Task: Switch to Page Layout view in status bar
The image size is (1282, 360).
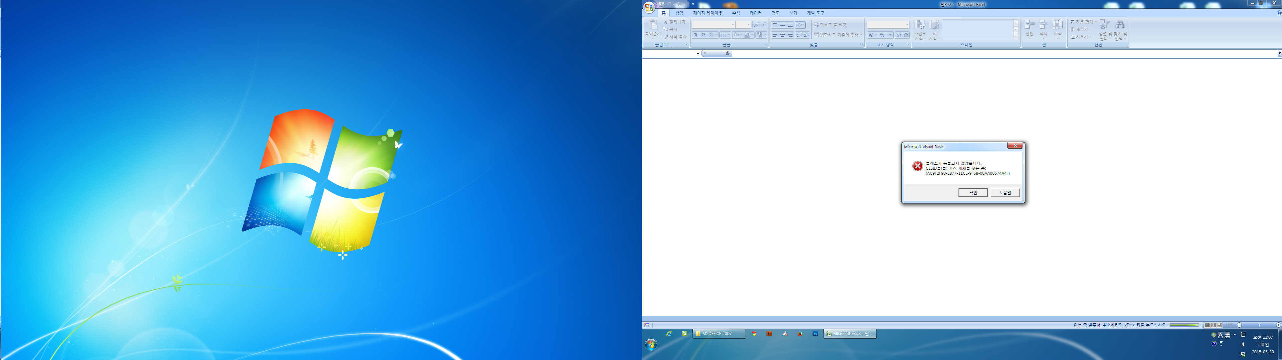Action: [x=1213, y=325]
